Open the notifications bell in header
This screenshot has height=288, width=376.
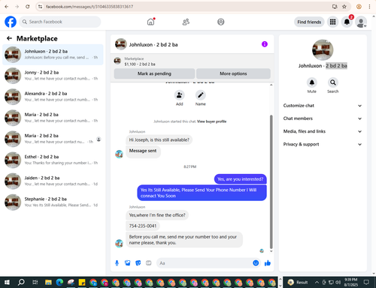pyautogui.click(x=347, y=22)
